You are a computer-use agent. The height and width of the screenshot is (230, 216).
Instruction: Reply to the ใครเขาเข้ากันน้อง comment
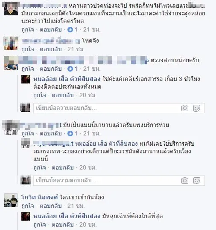click(x=51, y=206)
